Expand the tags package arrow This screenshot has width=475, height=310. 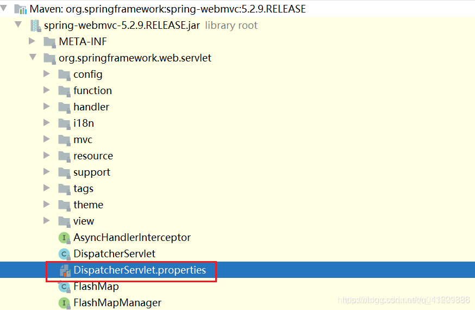pos(47,188)
